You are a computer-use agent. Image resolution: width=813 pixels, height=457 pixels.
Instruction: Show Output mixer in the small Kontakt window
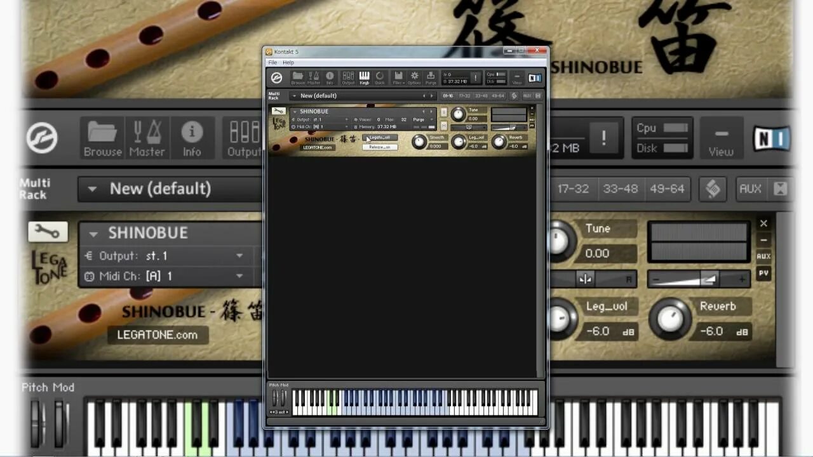click(x=348, y=78)
